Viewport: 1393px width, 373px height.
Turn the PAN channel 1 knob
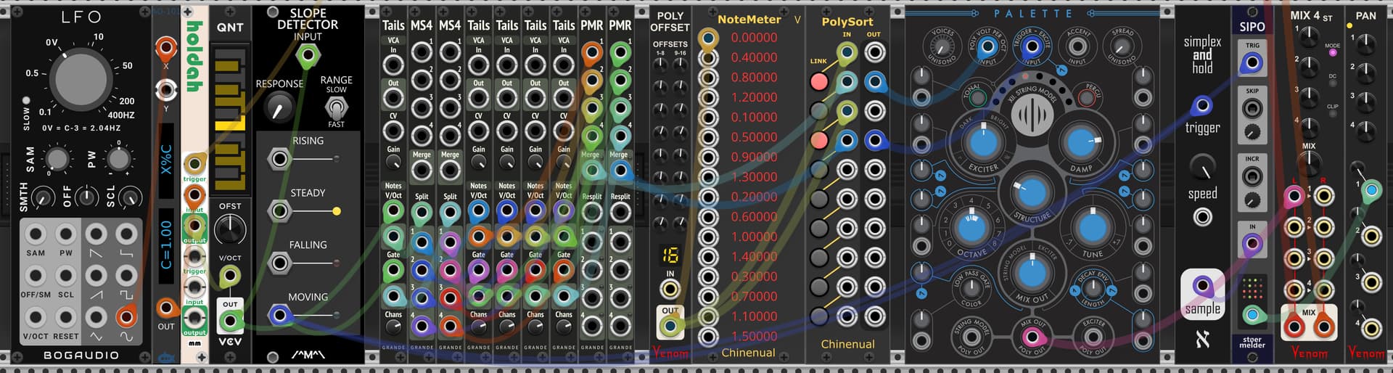[x=1366, y=44]
